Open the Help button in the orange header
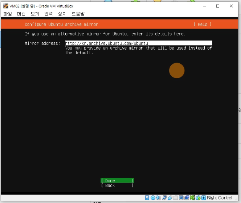This screenshot has width=241, height=203. (x=202, y=24)
